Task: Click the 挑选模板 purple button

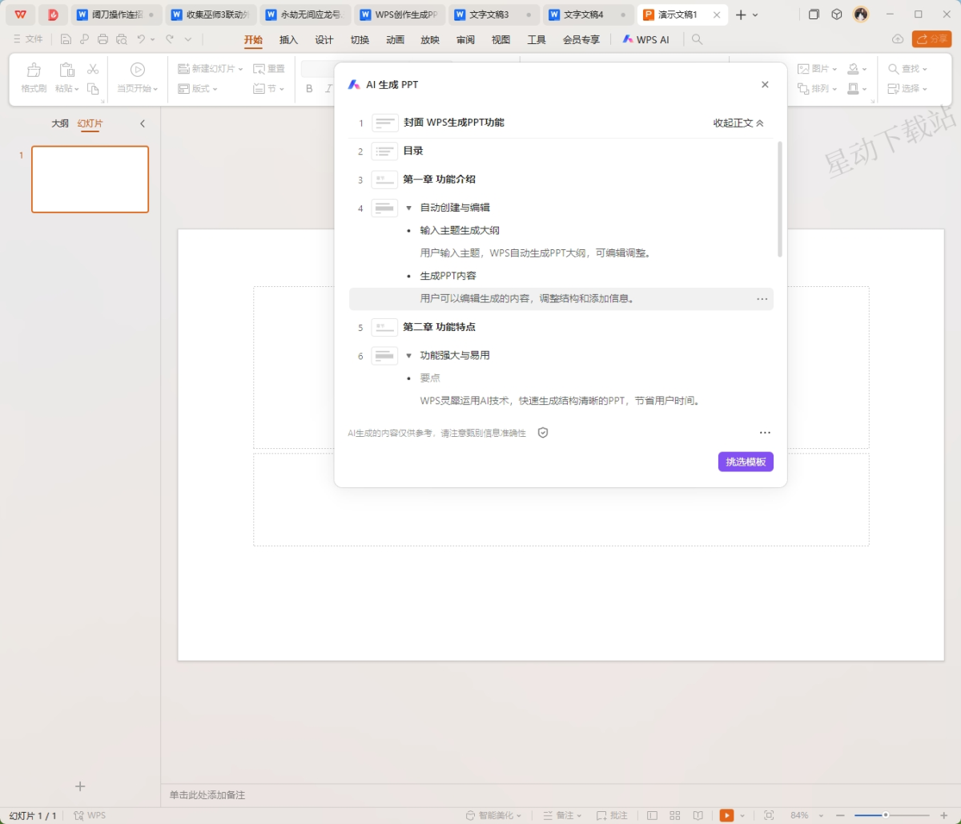Action: pyautogui.click(x=746, y=462)
